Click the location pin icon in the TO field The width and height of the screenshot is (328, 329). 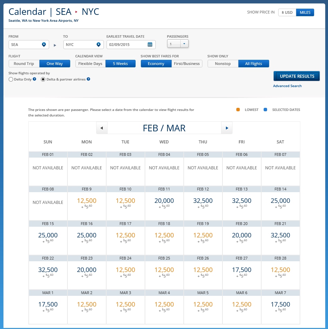point(98,44)
